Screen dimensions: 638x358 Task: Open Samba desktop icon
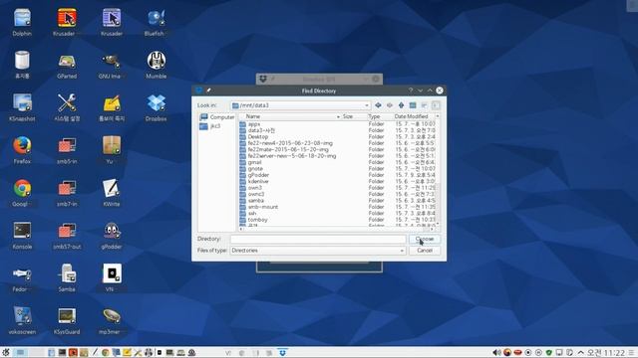point(67,278)
